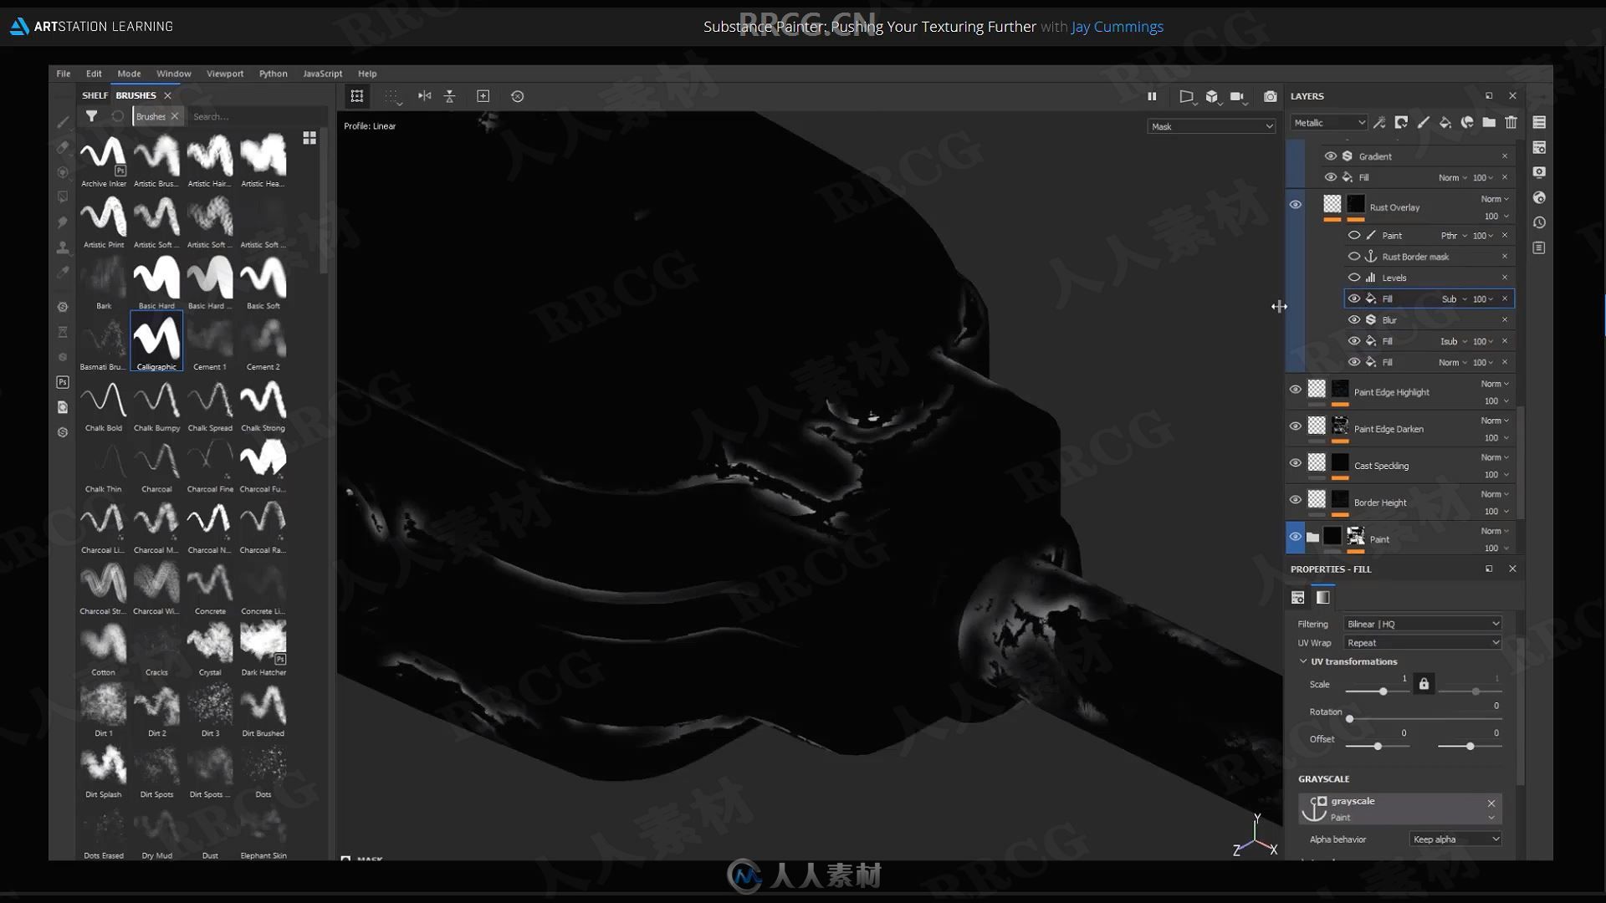Open the Sub blend mode dropdown on Fill
Viewport: 1606px width, 903px height.
coord(1454,298)
